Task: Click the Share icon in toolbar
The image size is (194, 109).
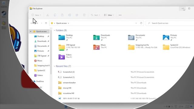Action: click(x=77, y=15)
